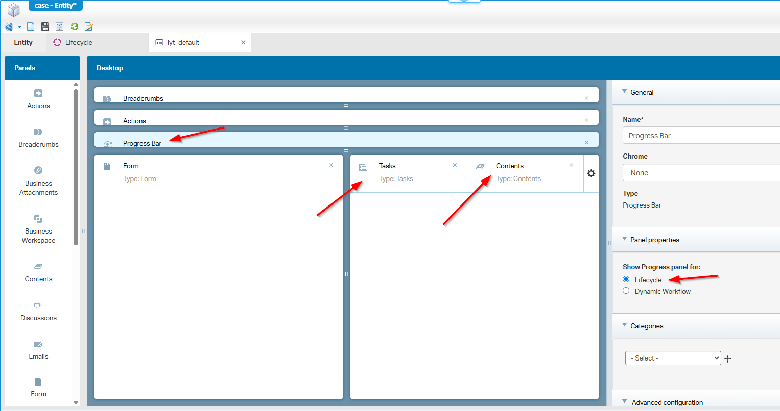Click the publish upload arrow toolbar icon
Viewport: 780px width, 411px height.
pyautogui.click(x=60, y=27)
